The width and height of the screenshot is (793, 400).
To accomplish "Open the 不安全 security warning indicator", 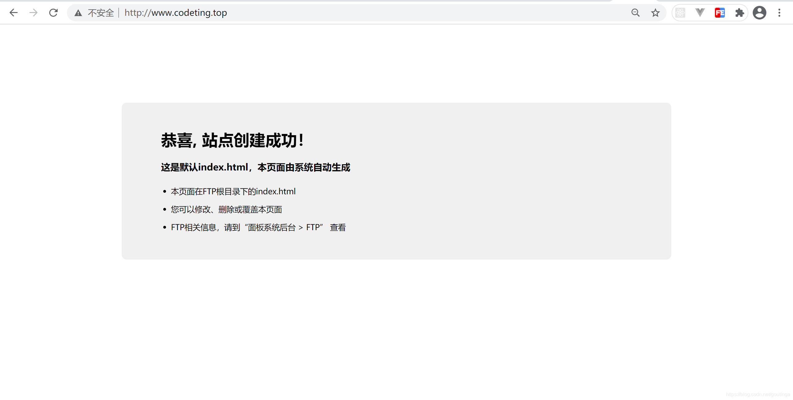I will [x=94, y=13].
